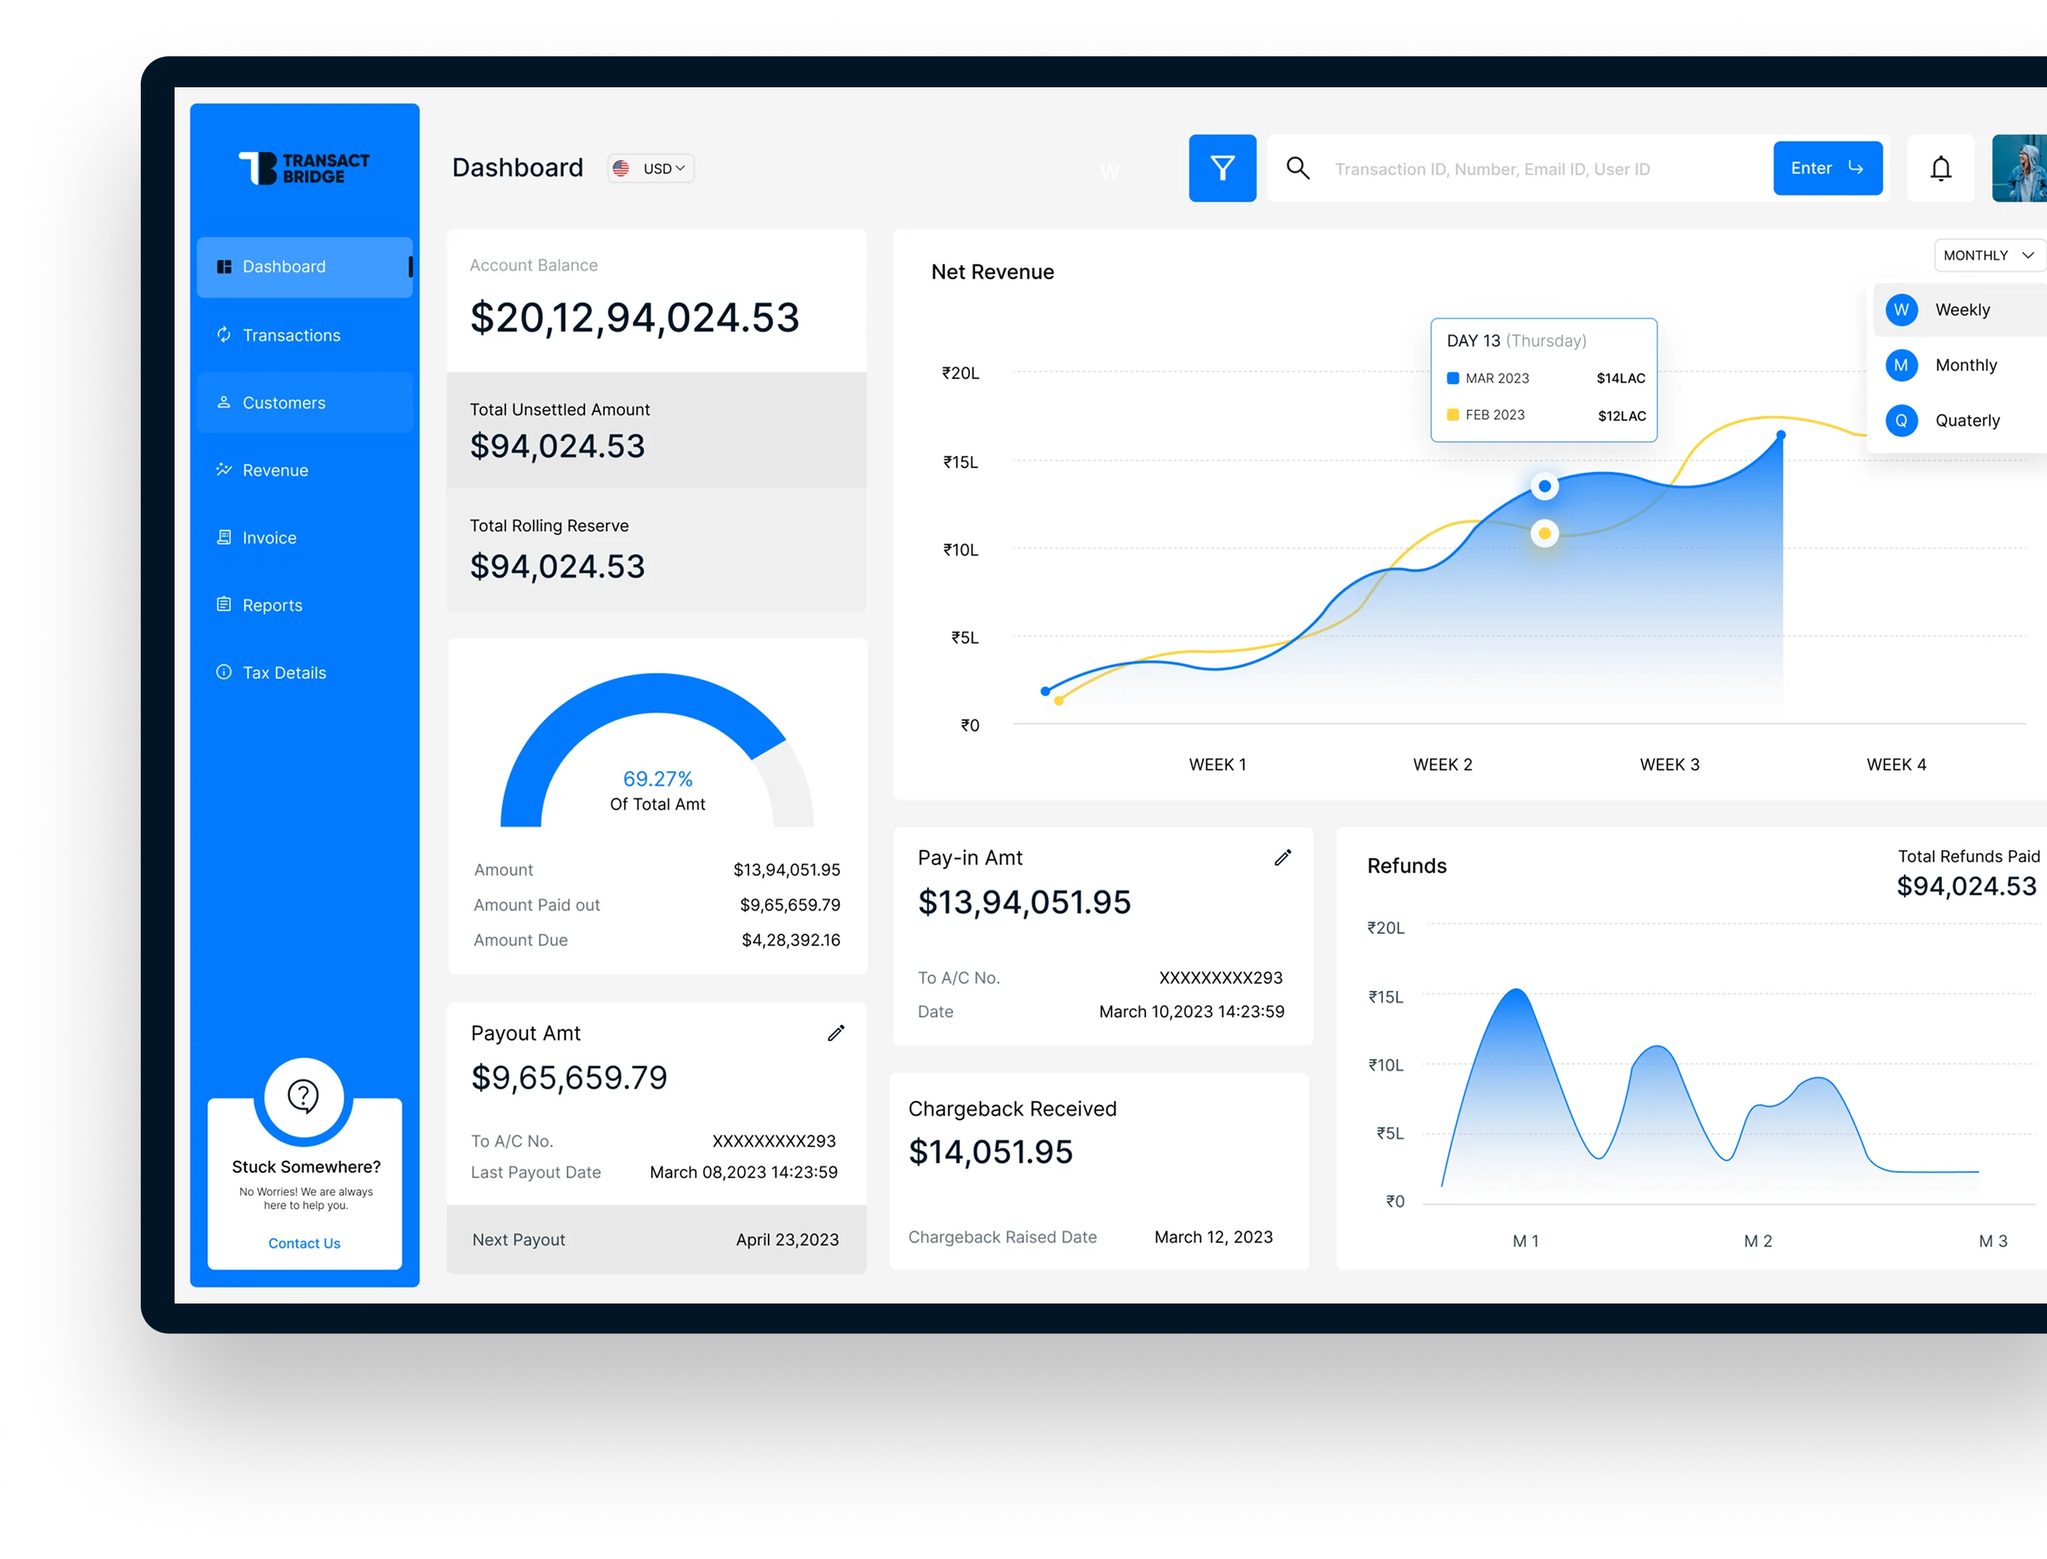This screenshot has height=1559, width=2047.
Task: Click the help question mark icon
Action: tap(303, 1096)
